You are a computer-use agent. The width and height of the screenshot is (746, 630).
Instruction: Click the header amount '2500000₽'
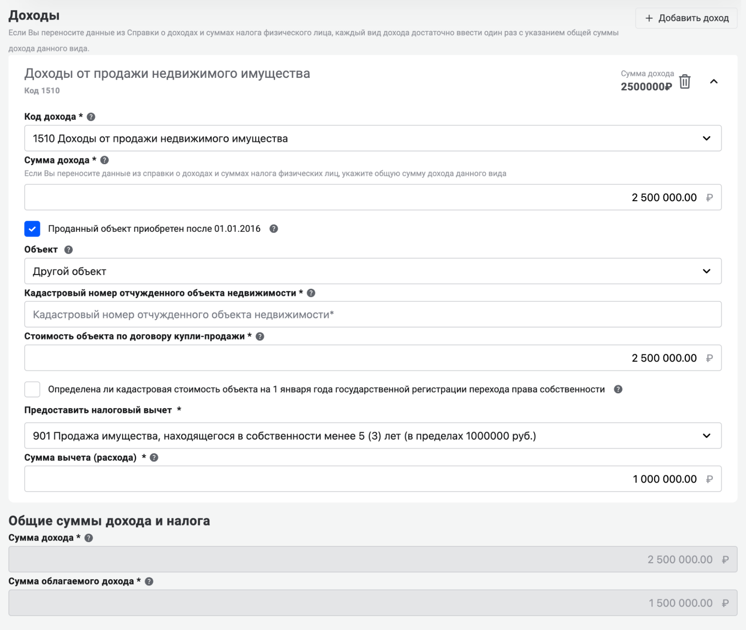(x=646, y=86)
